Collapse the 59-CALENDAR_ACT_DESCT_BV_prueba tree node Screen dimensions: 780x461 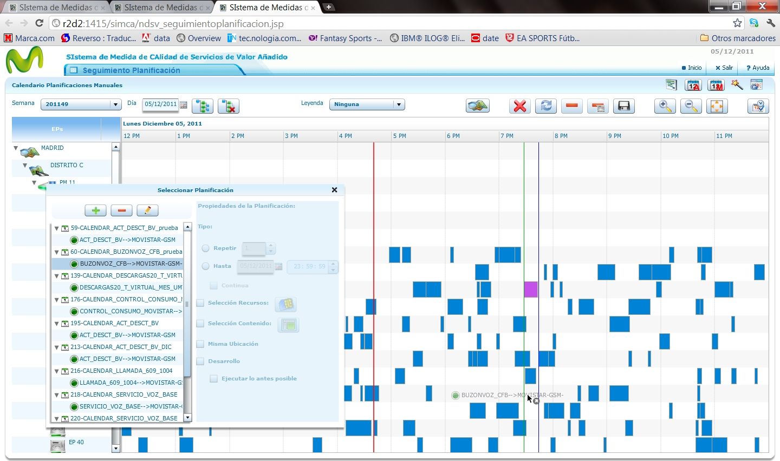(x=56, y=228)
